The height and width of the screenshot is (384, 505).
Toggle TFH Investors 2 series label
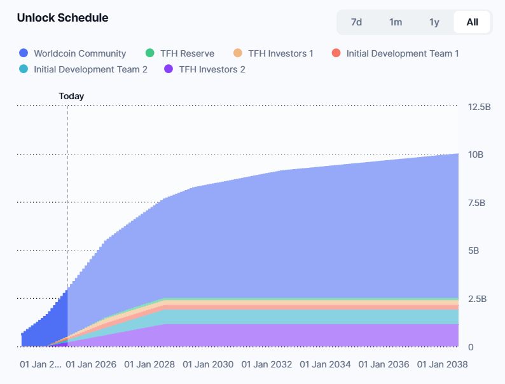(212, 69)
